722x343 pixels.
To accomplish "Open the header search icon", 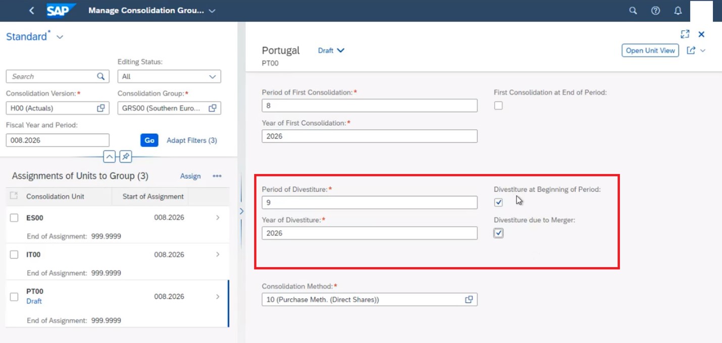I will tap(633, 11).
